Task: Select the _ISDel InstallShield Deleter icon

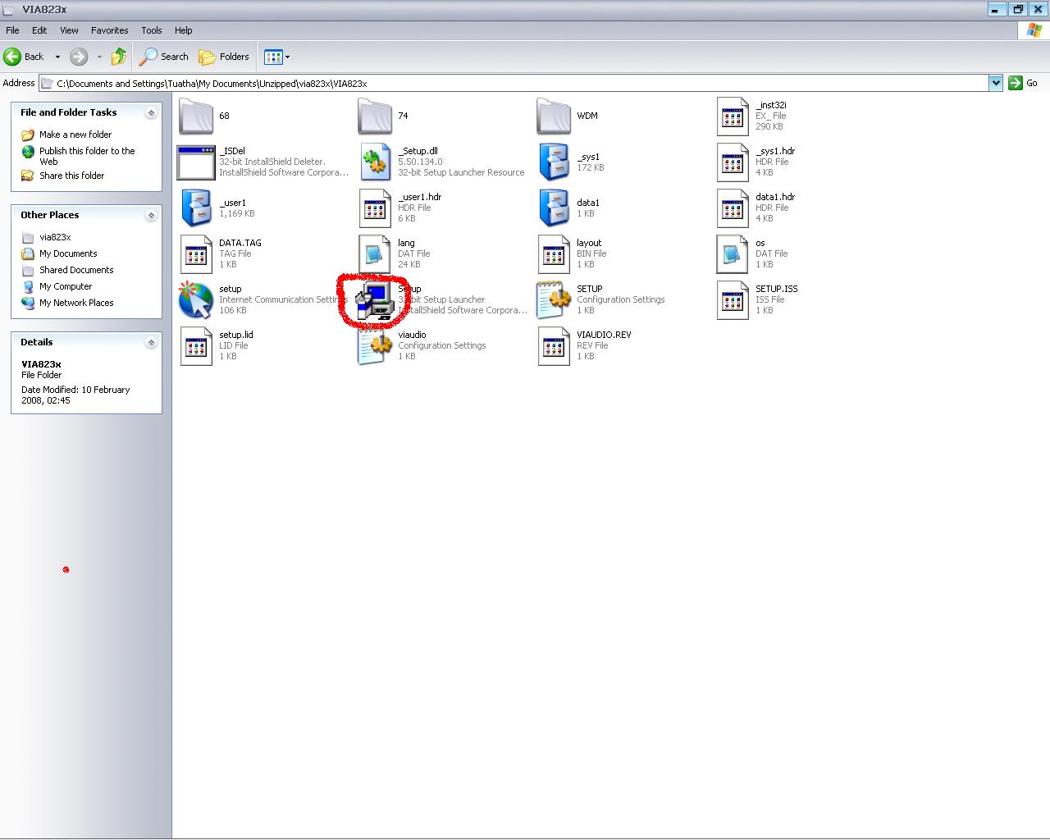Action: tap(196, 162)
